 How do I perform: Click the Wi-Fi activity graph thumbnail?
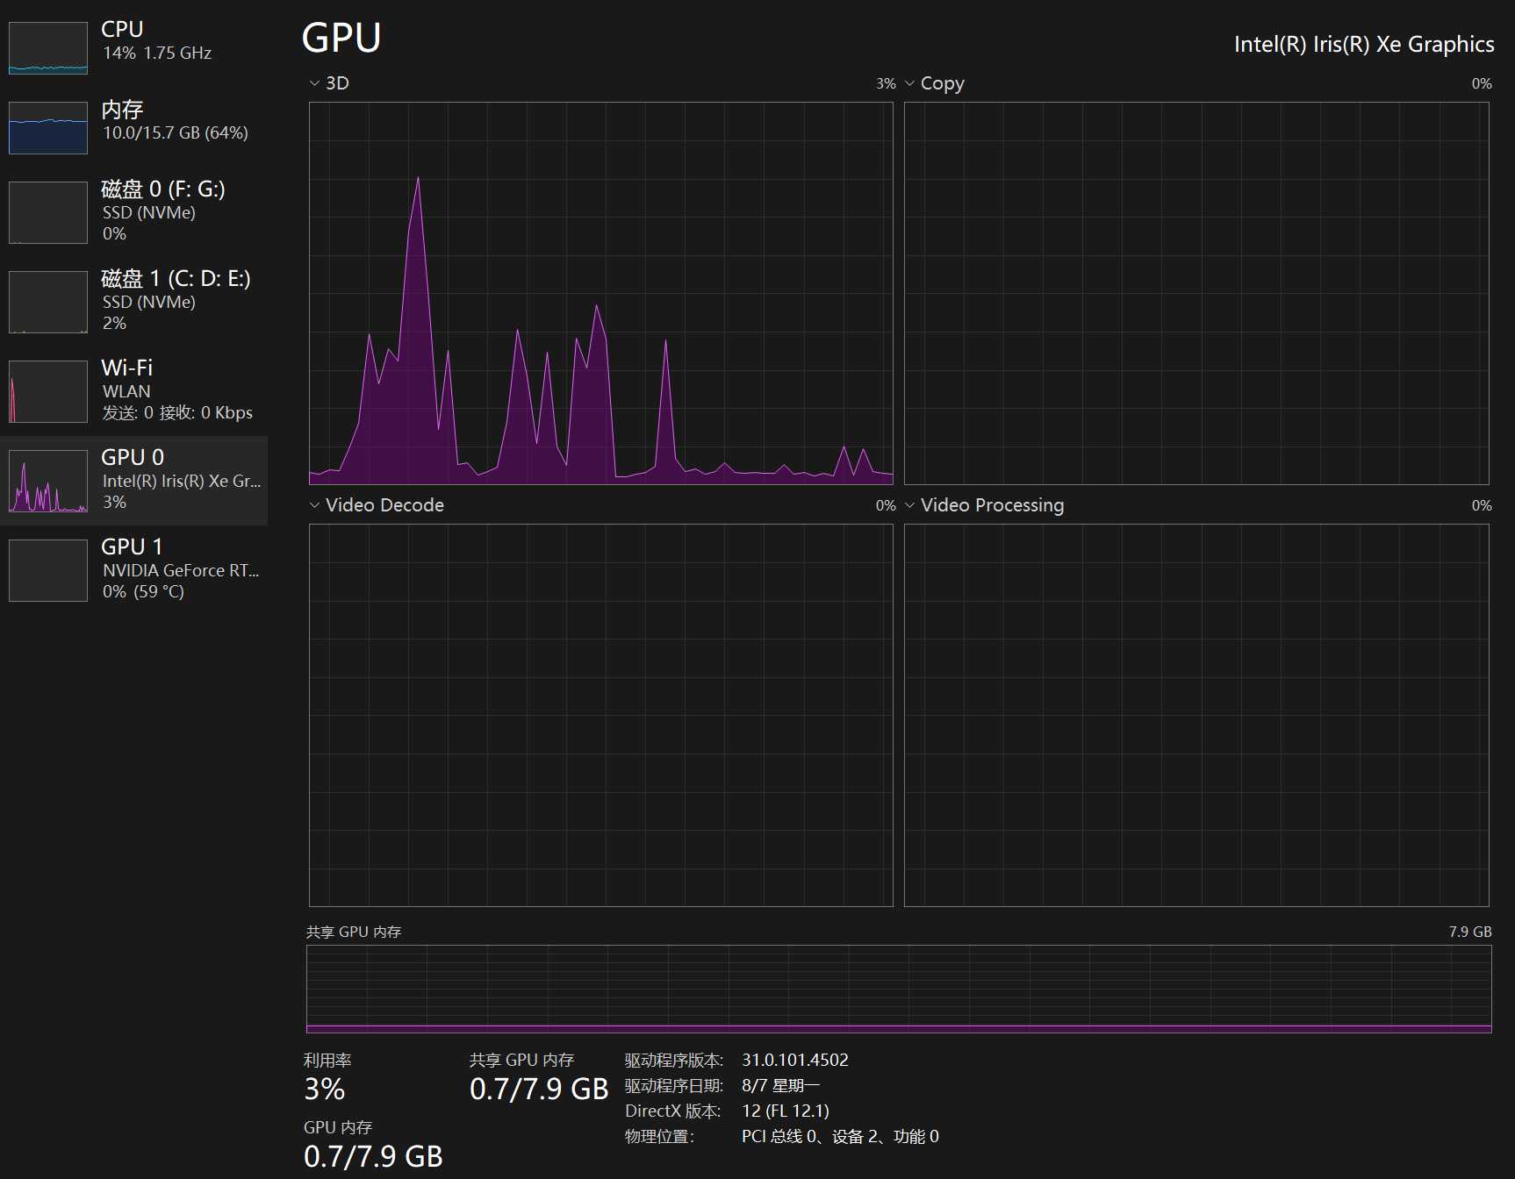click(48, 391)
